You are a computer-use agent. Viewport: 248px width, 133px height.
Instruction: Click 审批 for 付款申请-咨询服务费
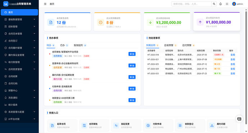coord(132,88)
